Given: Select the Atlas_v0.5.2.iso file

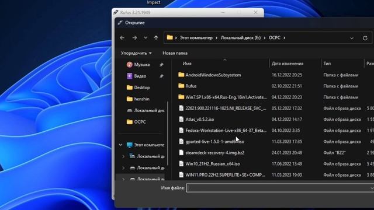Looking at the screenshot, I should 200,119.
